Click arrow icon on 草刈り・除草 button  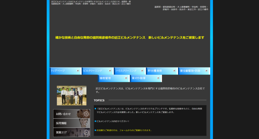pyautogui.click(x=158, y=78)
